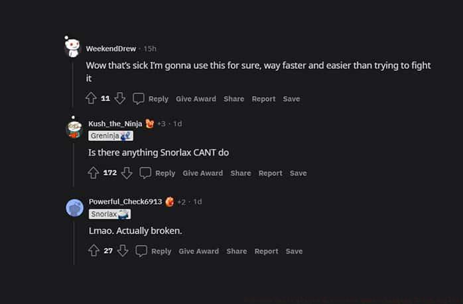The image size is (463, 304).
Task: Upvote Kush_the_Ninja's Snorlax comment
Action: coord(94,173)
